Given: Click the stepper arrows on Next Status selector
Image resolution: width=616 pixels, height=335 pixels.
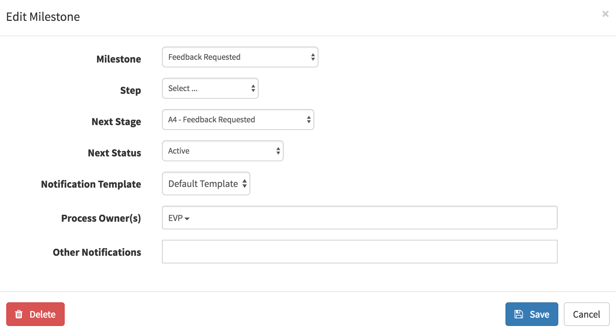Looking at the screenshot, I should click(x=277, y=150).
